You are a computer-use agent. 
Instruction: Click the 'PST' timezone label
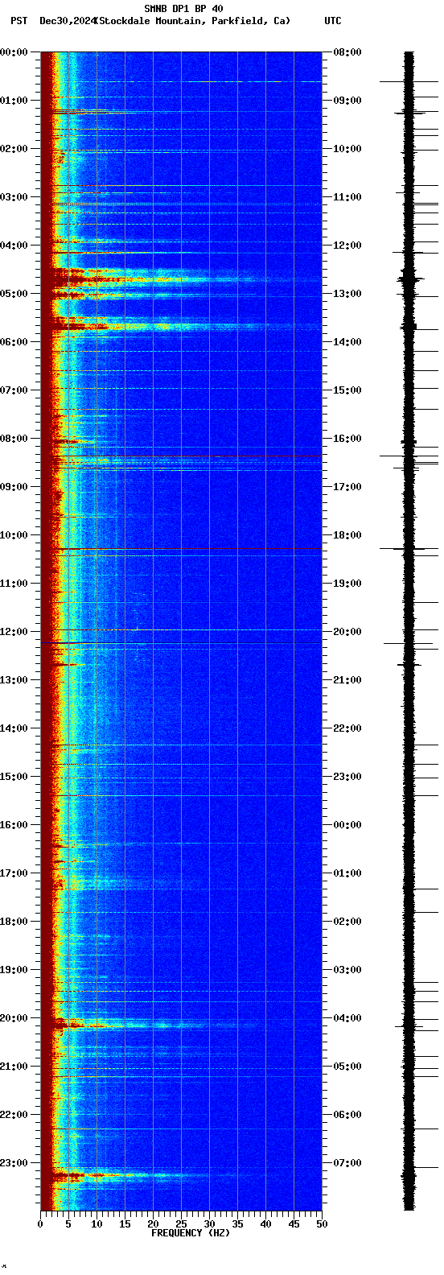(x=18, y=21)
